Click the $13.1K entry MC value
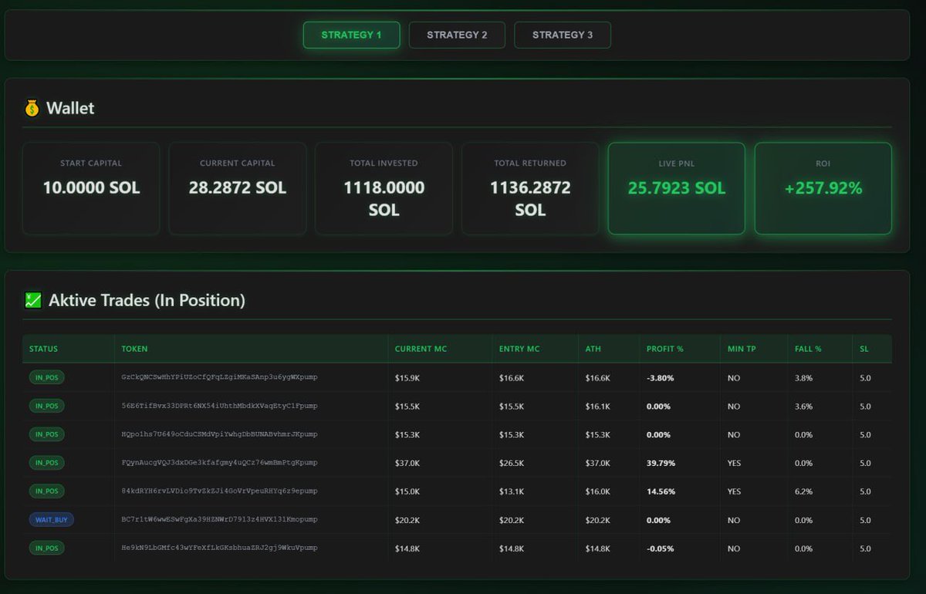This screenshot has height=594, width=926. [x=512, y=492]
